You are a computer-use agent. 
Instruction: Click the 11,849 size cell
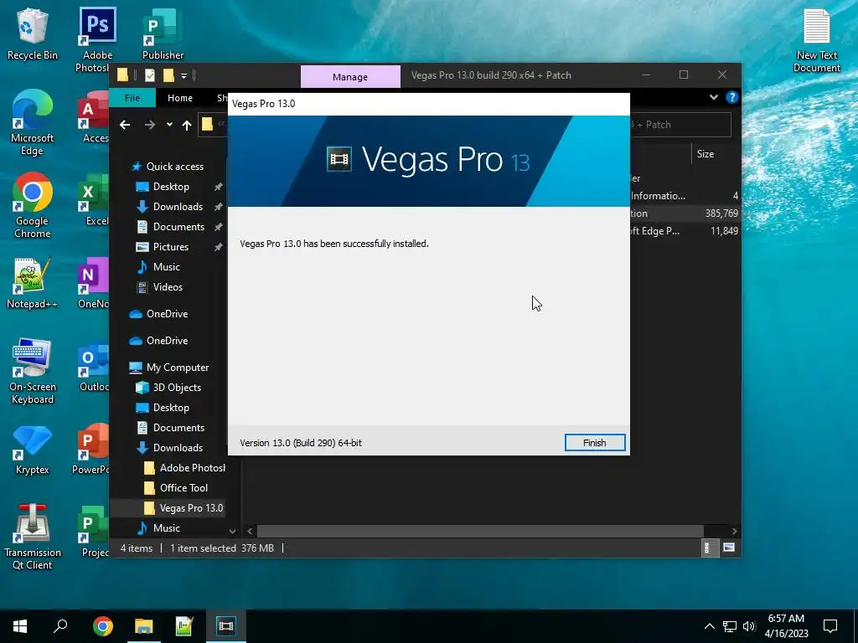click(x=724, y=231)
